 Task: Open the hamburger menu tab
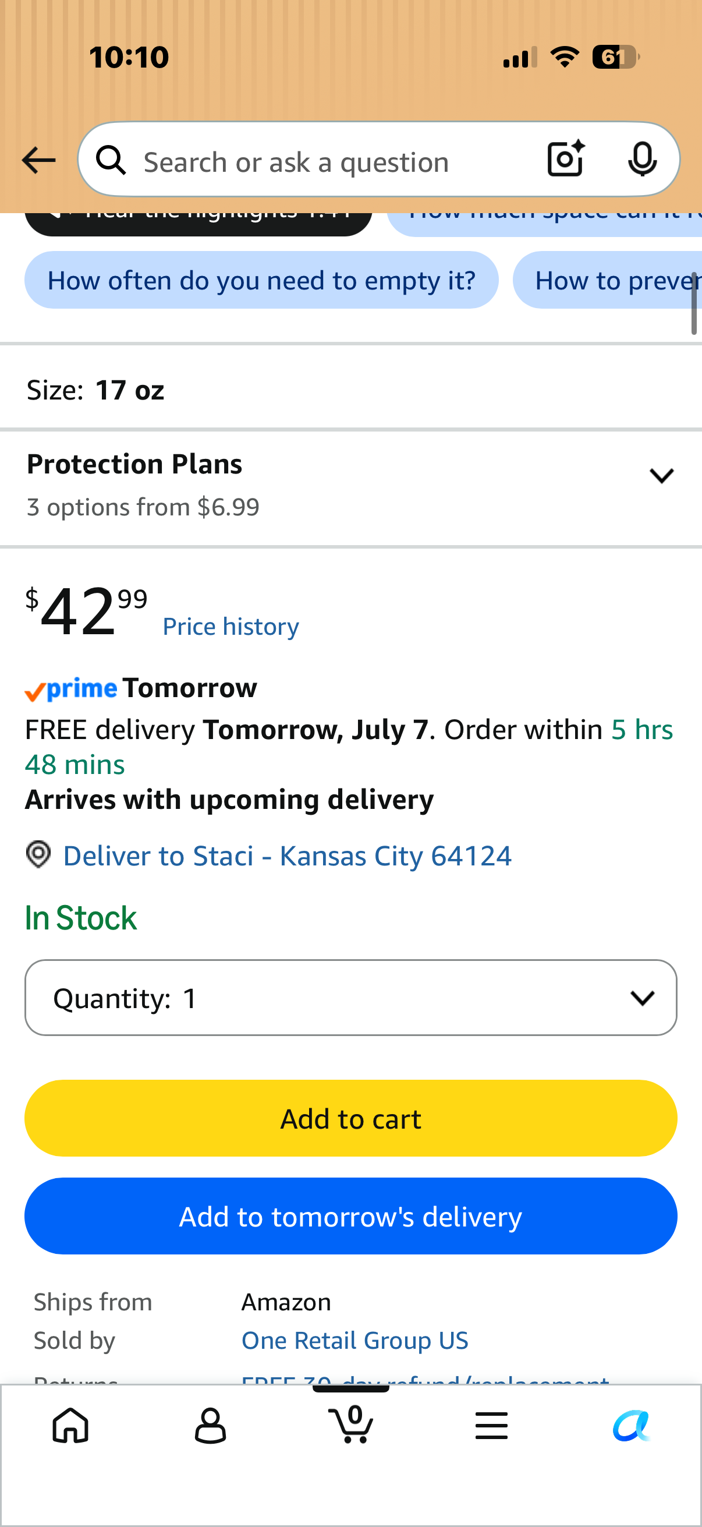[x=491, y=1425]
